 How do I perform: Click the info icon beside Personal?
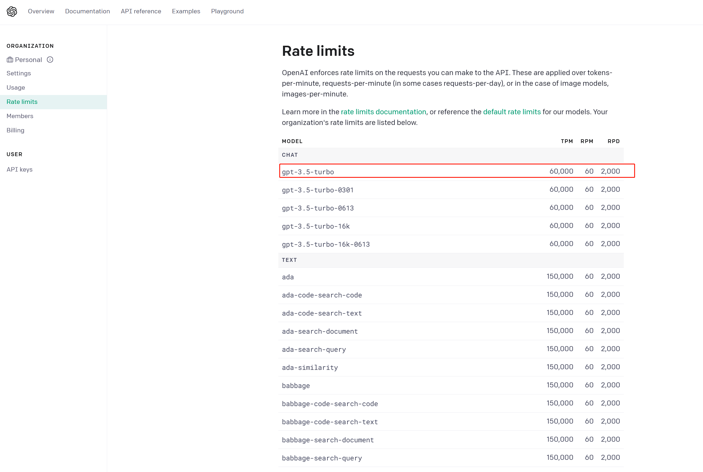(x=50, y=60)
